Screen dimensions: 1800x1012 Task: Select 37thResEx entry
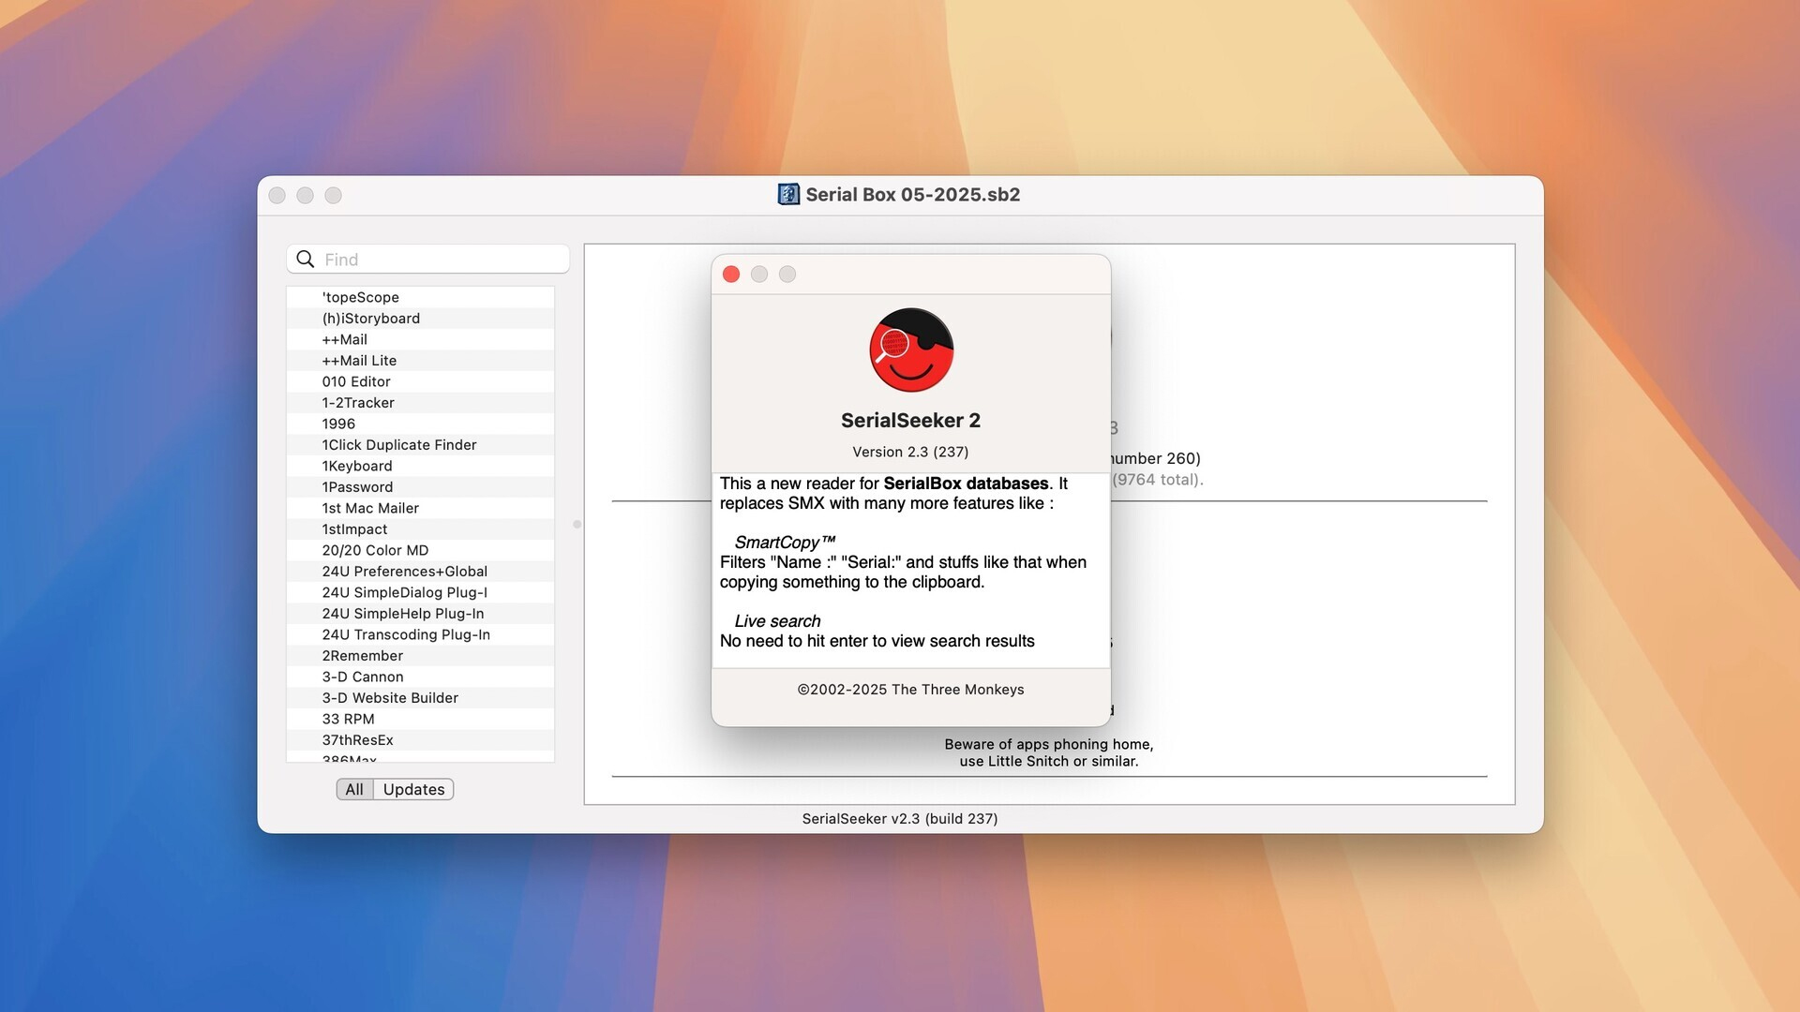click(420, 740)
